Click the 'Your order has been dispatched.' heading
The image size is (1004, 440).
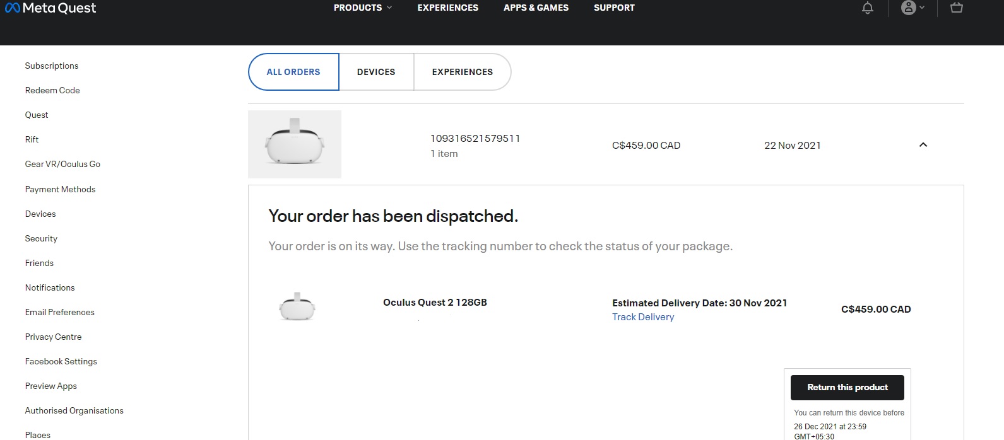(393, 216)
